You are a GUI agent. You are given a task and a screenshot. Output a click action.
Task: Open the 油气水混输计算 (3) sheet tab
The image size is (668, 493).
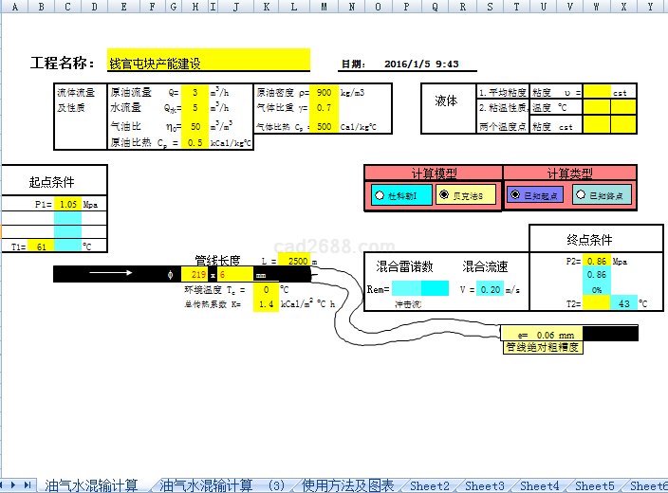click(x=222, y=485)
